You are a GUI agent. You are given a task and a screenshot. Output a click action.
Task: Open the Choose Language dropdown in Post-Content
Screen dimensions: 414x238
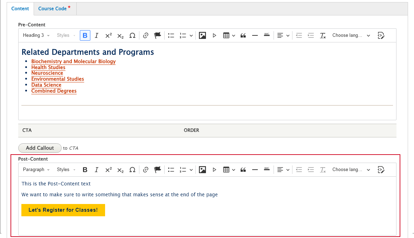[350, 169]
